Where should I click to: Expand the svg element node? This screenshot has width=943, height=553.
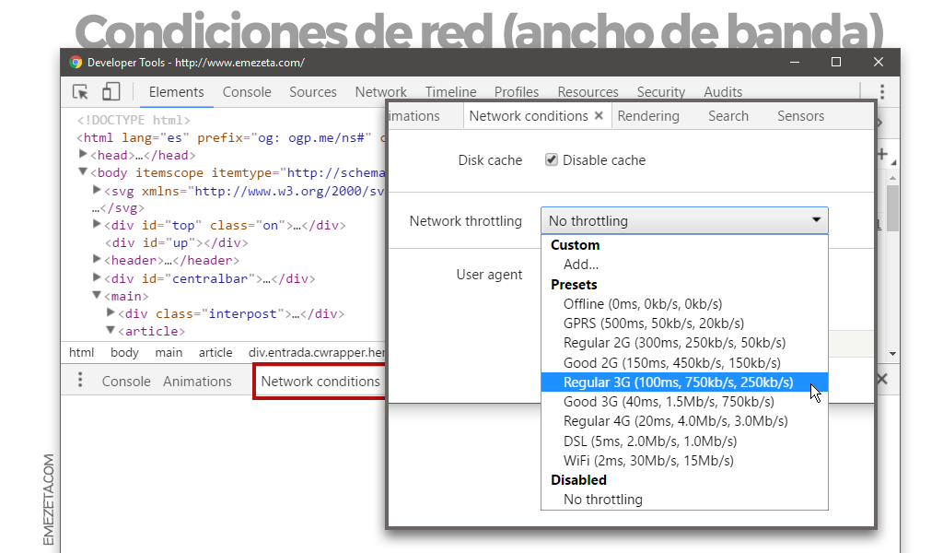pos(96,190)
